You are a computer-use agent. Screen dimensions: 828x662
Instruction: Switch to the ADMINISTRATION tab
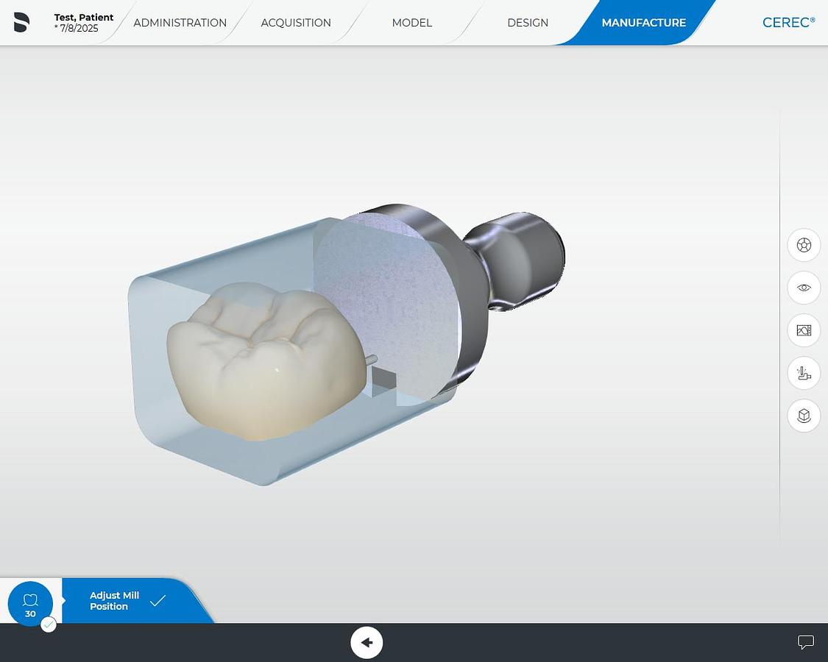(180, 23)
